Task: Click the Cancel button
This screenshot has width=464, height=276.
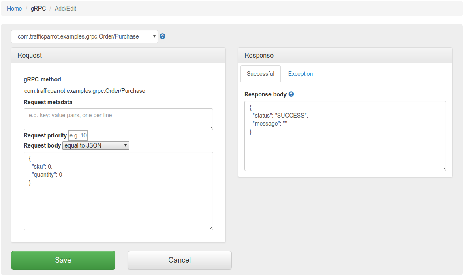Action: tap(180, 260)
